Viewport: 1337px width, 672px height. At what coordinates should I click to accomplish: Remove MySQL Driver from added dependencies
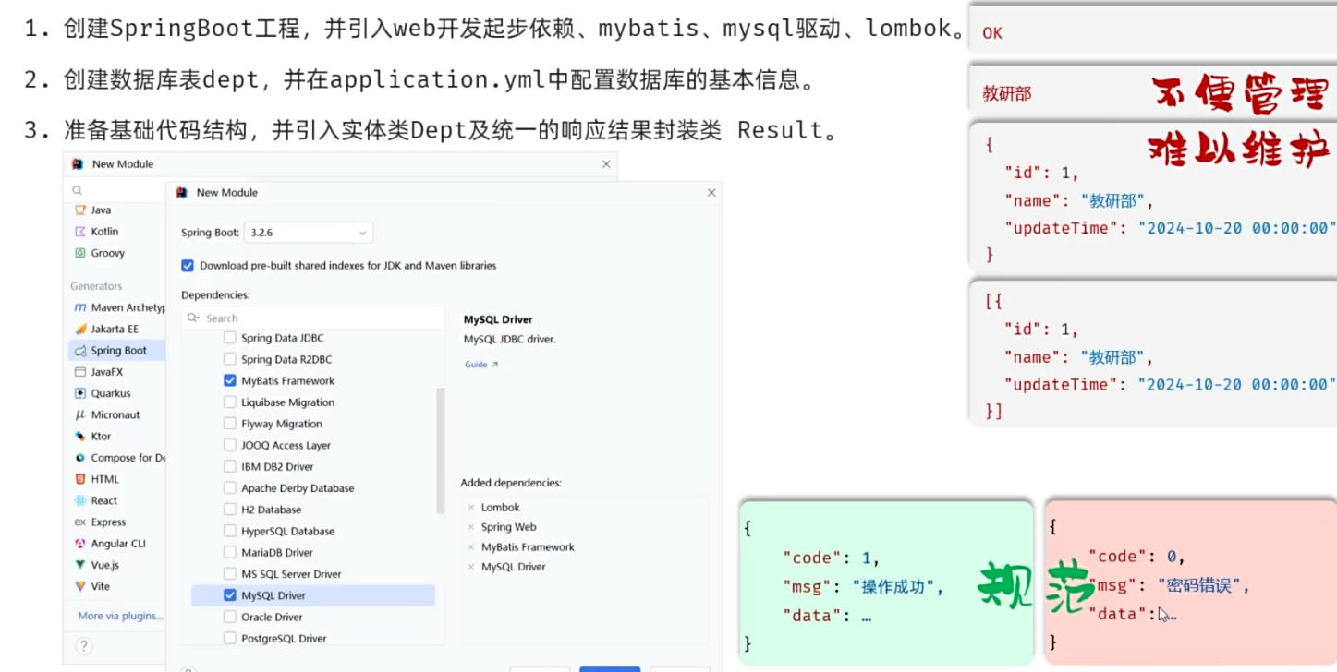(471, 567)
